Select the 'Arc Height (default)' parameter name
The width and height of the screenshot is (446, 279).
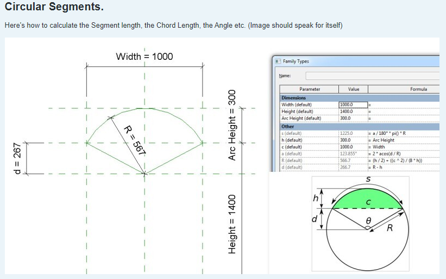pyautogui.click(x=301, y=118)
